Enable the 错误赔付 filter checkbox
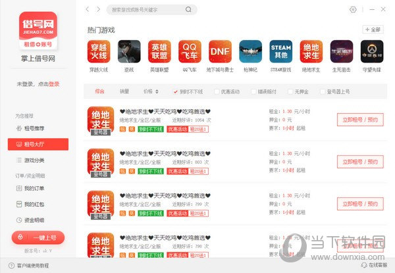The width and height of the screenshot is (395, 273). tap(253, 91)
